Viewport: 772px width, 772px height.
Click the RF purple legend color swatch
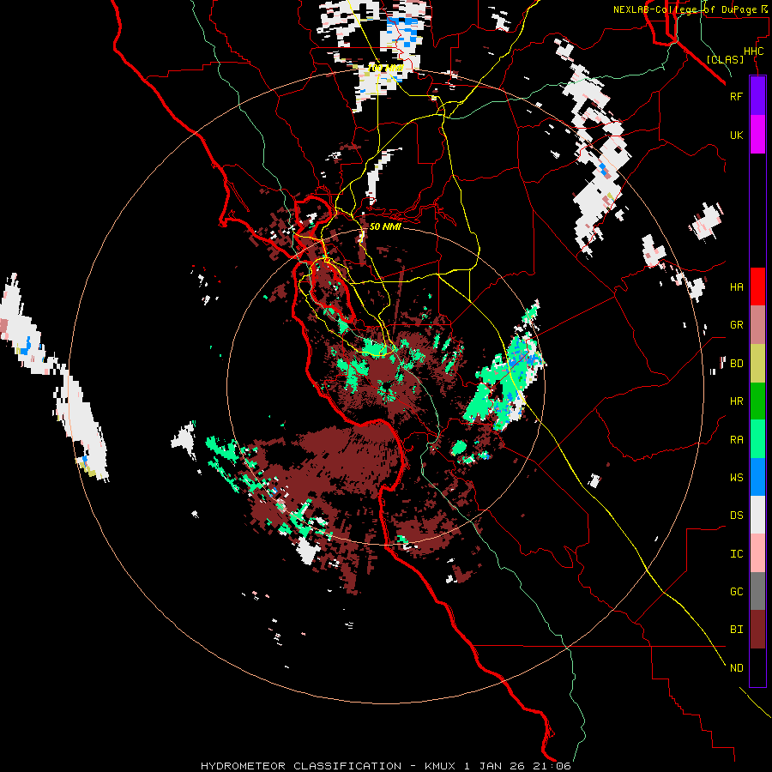click(x=757, y=96)
